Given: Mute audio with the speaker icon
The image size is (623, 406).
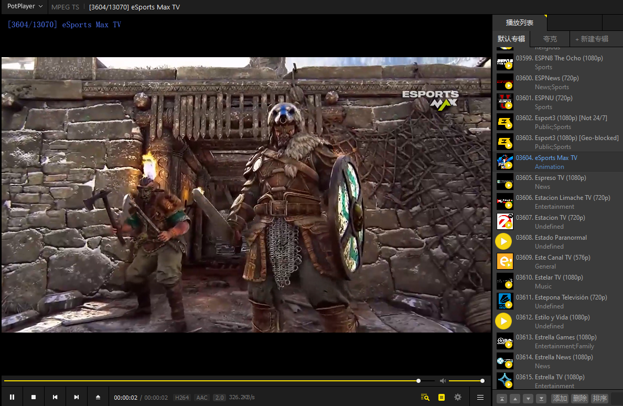Looking at the screenshot, I should point(443,381).
